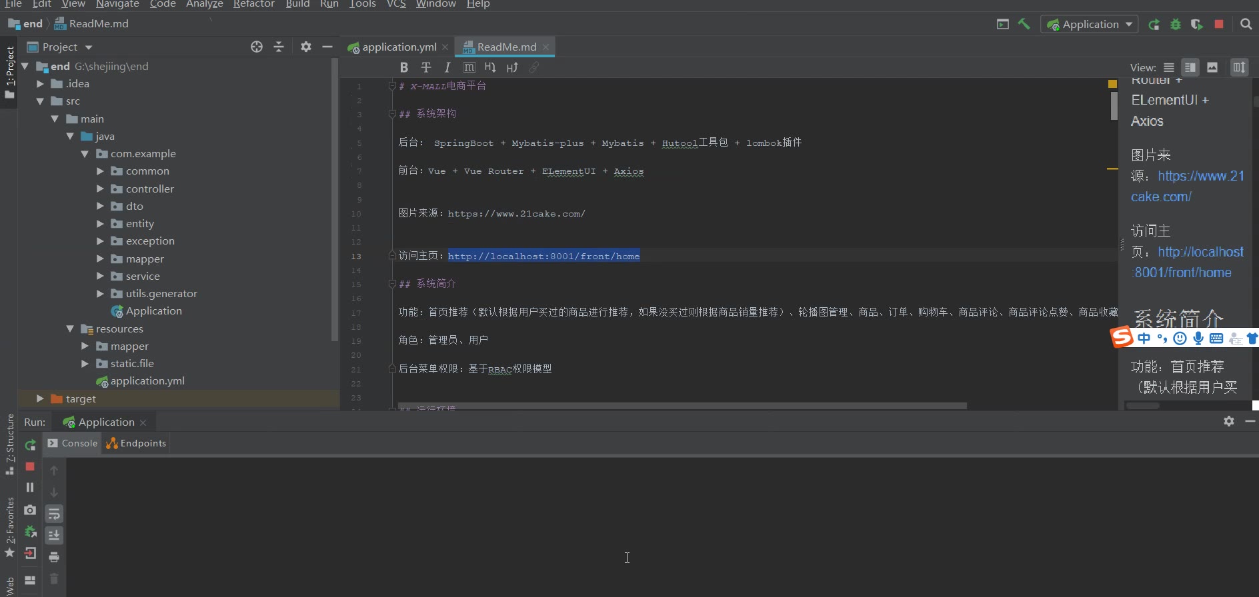Click the Italic formatting icon
This screenshot has height=597, width=1259.
coord(447,67)
